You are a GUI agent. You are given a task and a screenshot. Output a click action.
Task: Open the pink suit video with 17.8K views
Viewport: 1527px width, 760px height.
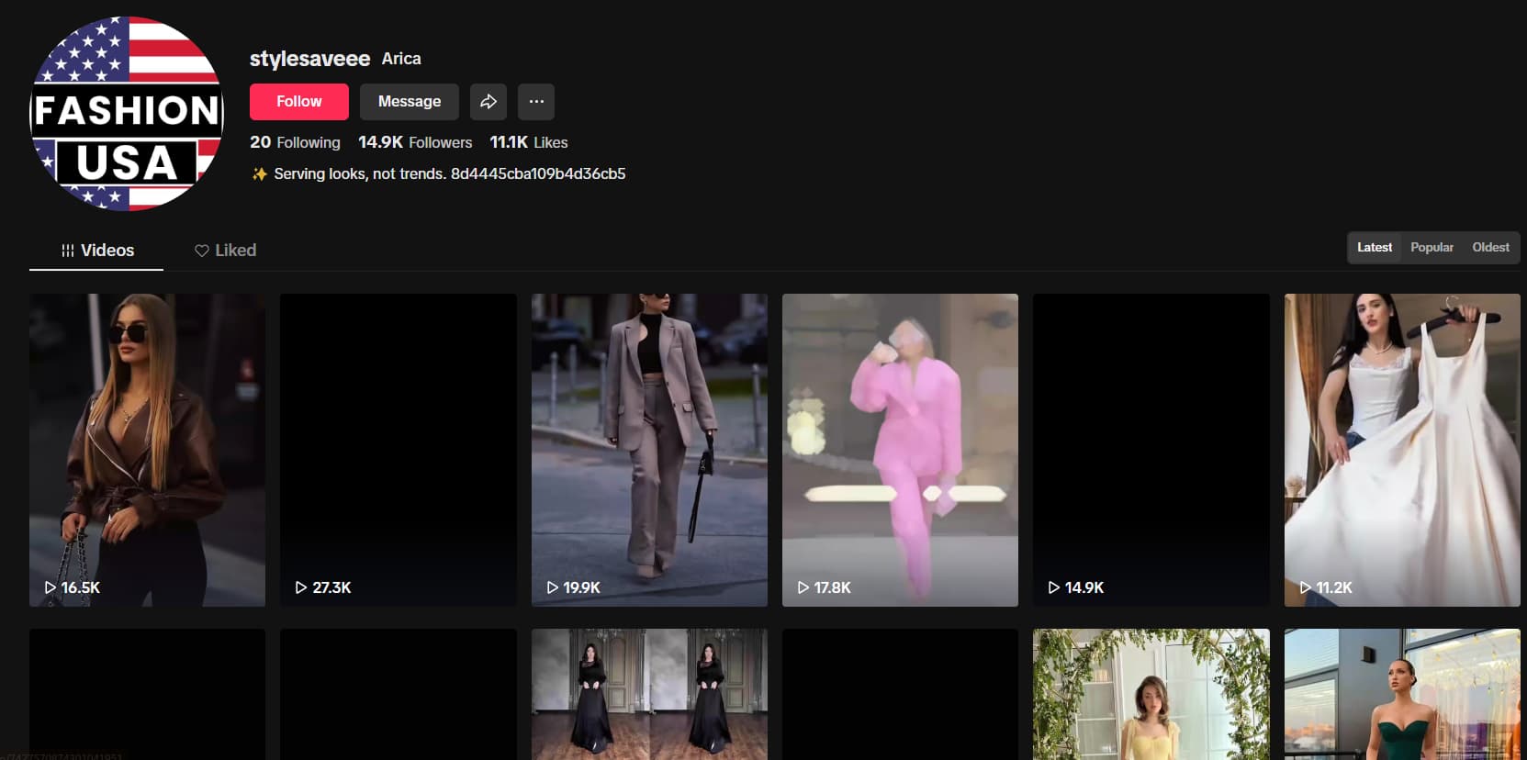point(900,450)
